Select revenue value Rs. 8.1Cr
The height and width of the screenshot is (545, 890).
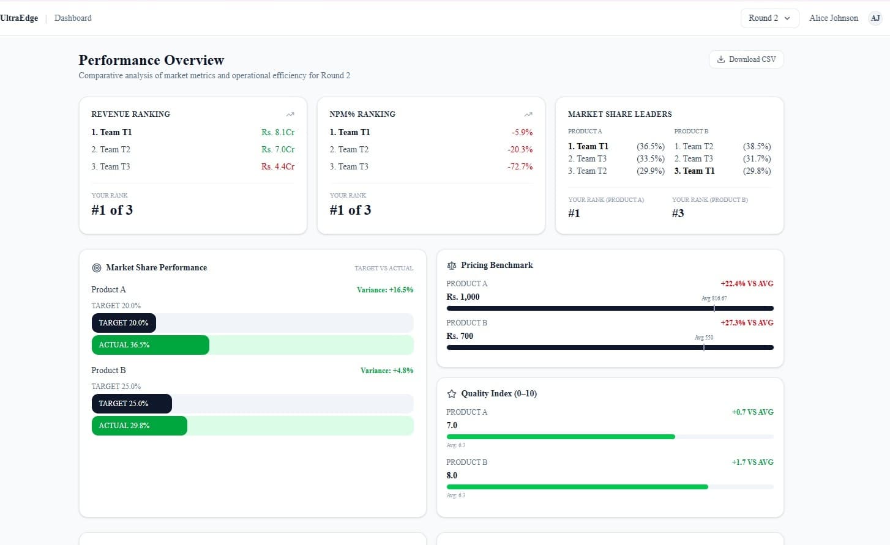point(278,132)
